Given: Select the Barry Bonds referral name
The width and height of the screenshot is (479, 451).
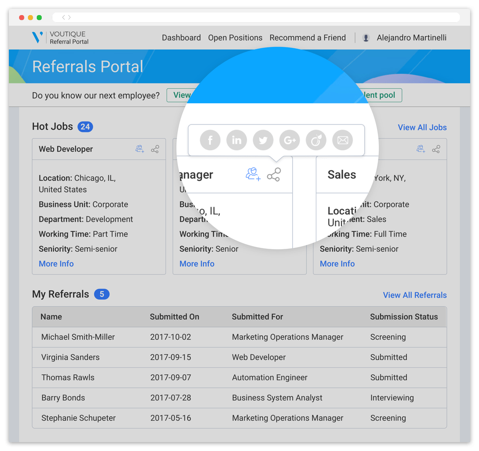Looking at the screenshot, I should coord(63,398).
